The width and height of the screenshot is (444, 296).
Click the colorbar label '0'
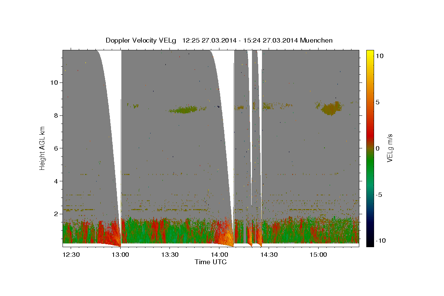378,148
